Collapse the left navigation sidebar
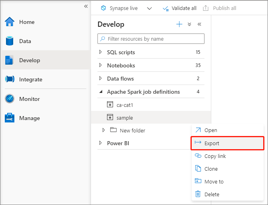This screenshot has width=268, height=205. coord(86,6)
